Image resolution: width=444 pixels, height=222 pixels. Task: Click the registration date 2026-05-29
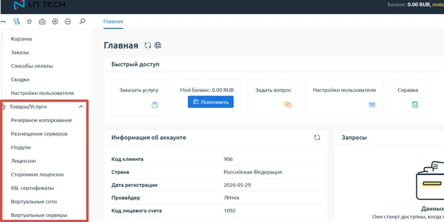tap(237, 185)
